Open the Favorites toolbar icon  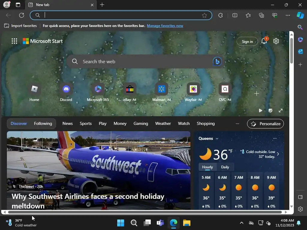[248, 15]
